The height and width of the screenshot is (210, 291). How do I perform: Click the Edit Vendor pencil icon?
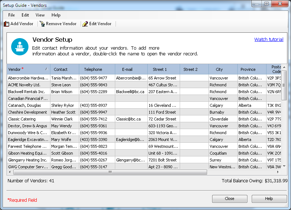85,24
